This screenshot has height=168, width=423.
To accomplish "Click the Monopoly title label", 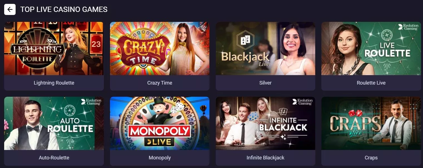I will point(160,158).
